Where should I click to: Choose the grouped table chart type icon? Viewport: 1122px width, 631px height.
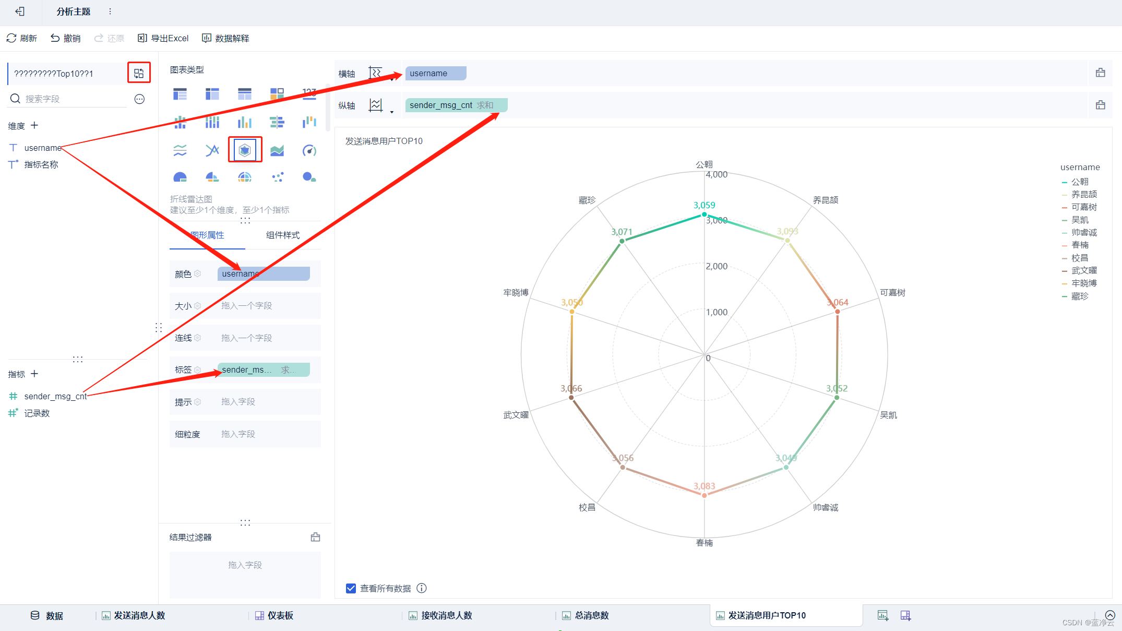pos(180,94)
